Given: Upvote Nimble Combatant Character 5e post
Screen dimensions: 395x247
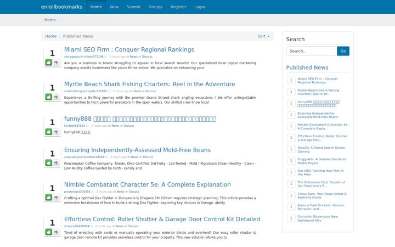Looking at the screenshot, I should coord(49,198).
